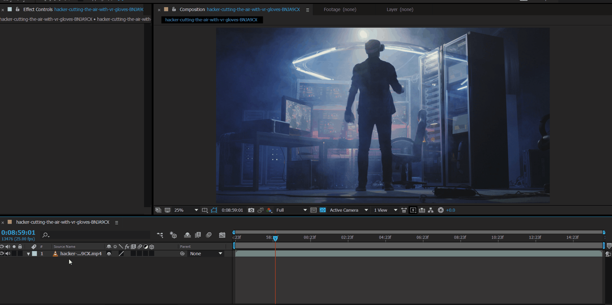
Task: Expand layer 1 properties with twirl arrow
Action: [28, 254]
